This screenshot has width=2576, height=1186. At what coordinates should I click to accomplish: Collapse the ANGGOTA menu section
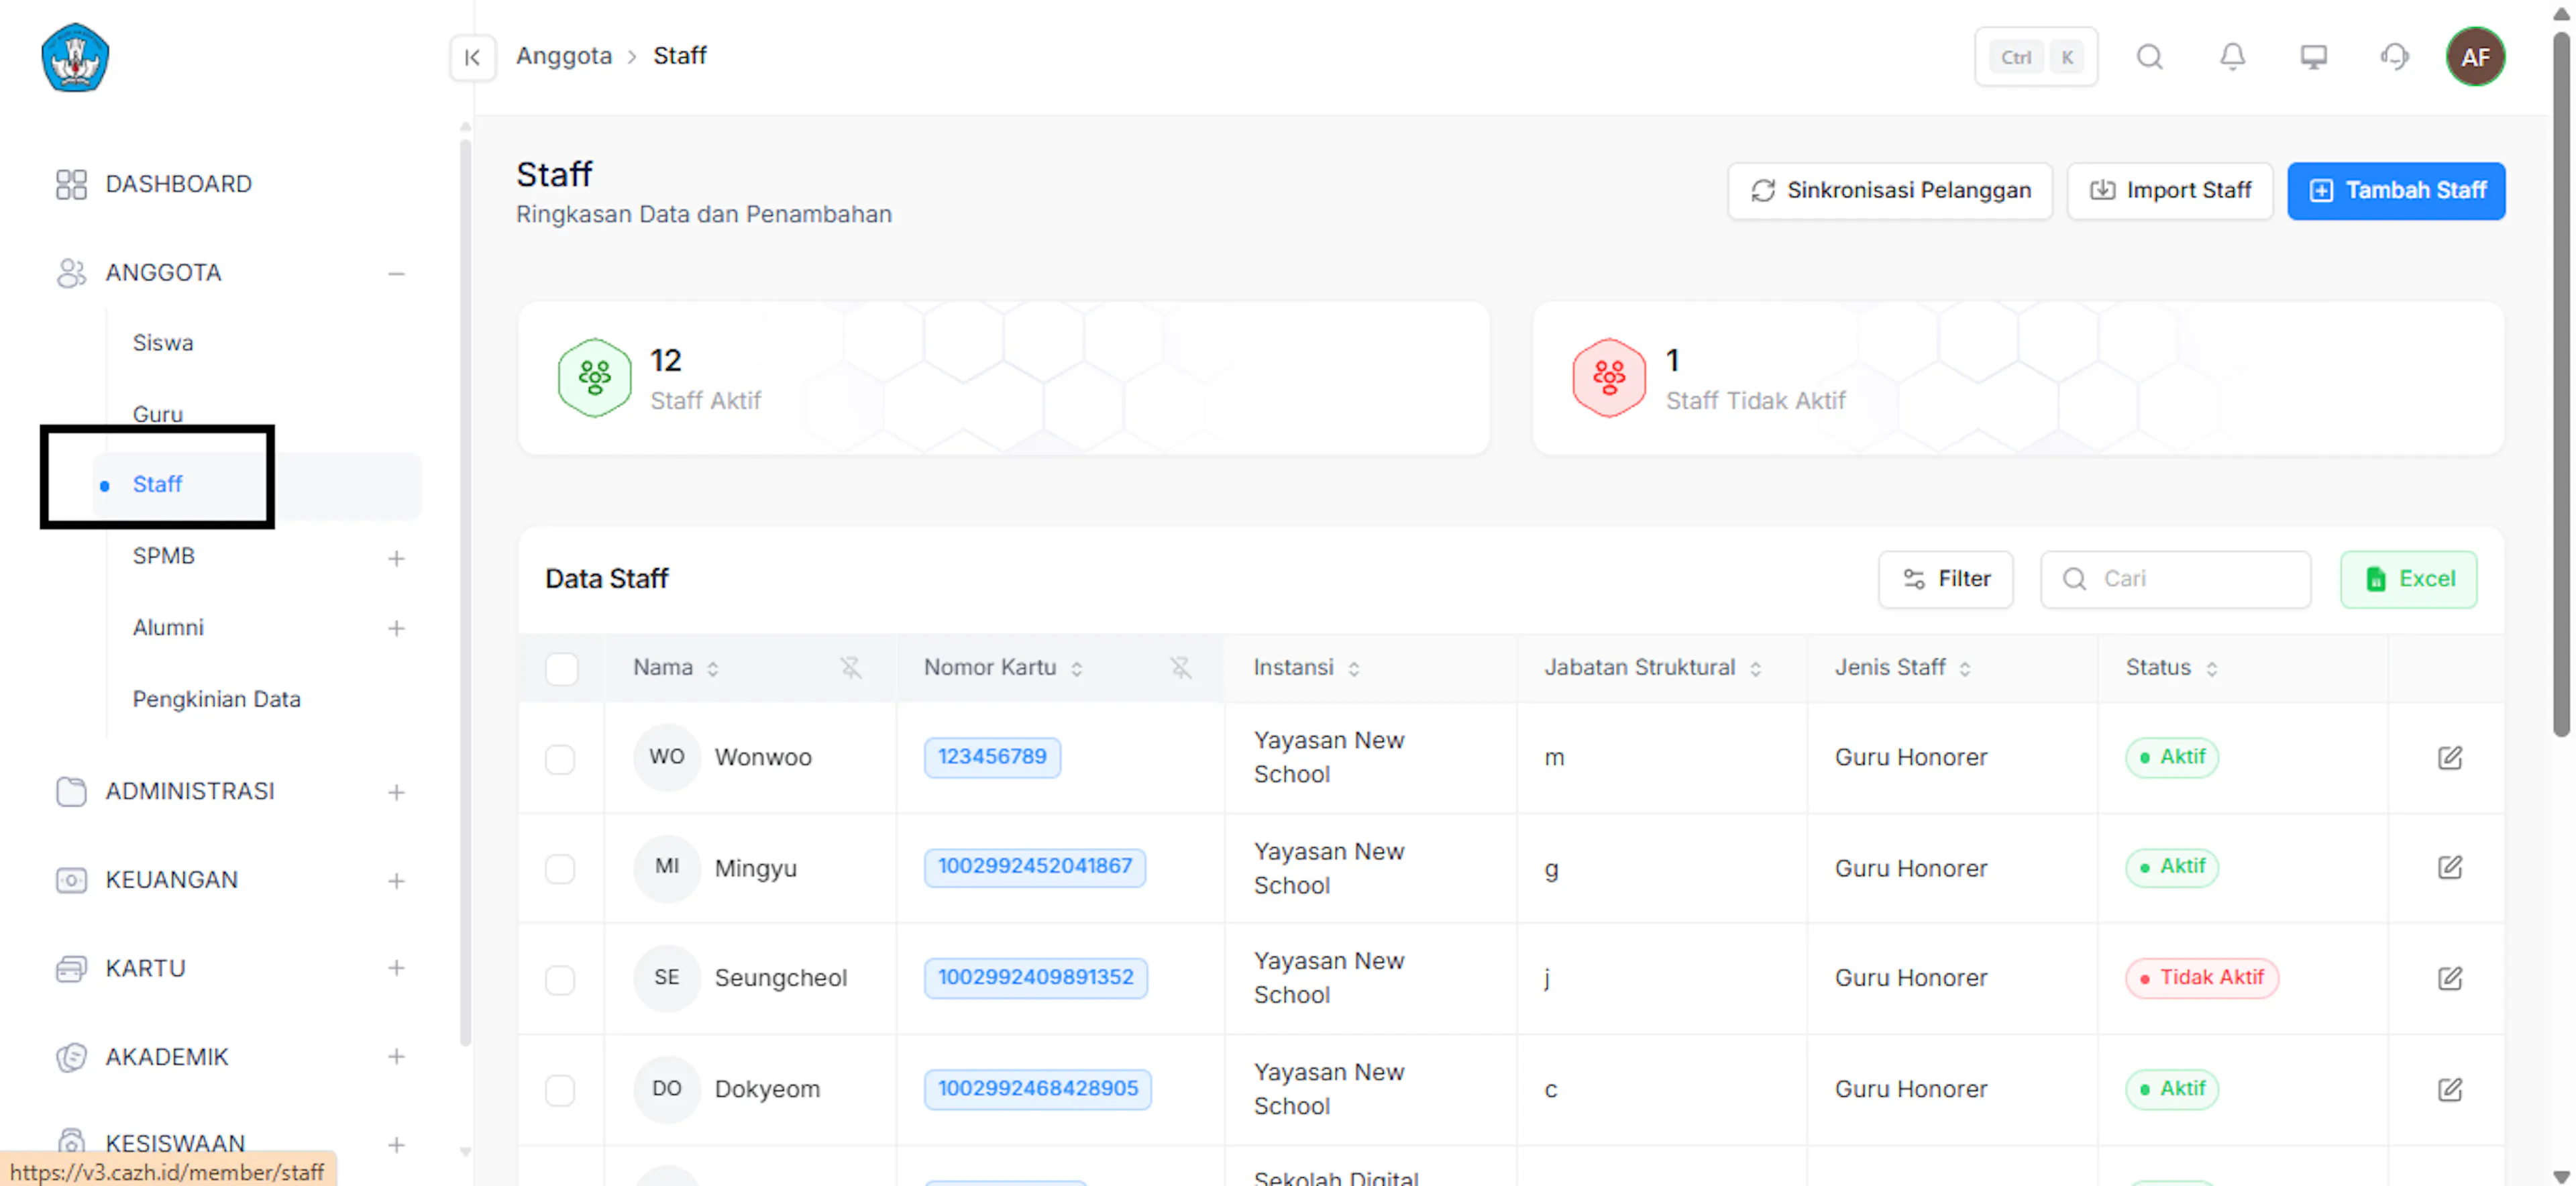(396, 273)
